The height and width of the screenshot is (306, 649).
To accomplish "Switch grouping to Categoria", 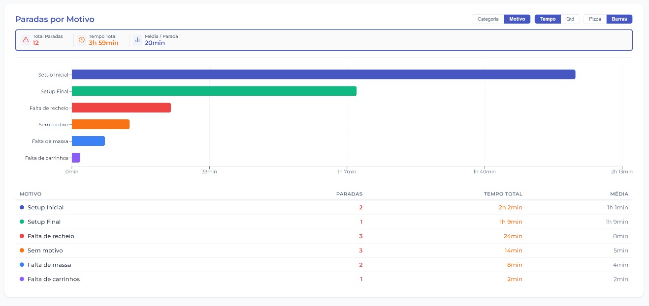I will tap(488, 19).
